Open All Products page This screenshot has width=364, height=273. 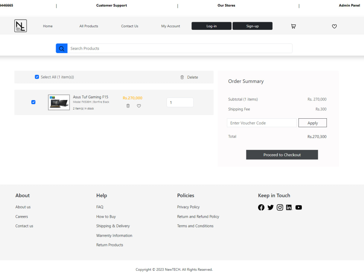click(x=89, y=26)
